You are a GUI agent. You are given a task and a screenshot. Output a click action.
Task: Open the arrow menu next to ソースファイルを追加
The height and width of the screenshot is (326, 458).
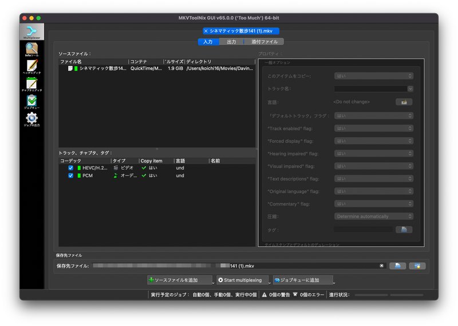(213, 282)
